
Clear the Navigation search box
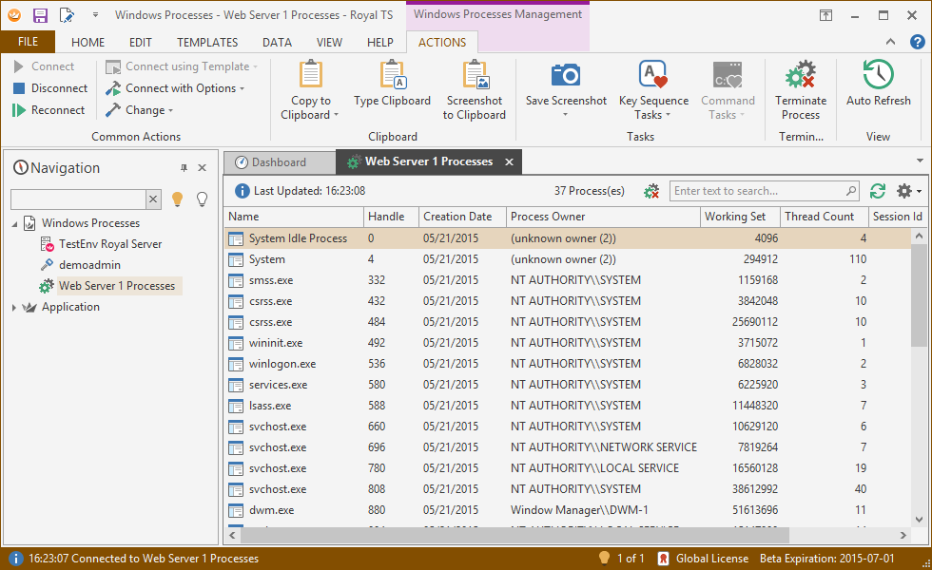153,199
